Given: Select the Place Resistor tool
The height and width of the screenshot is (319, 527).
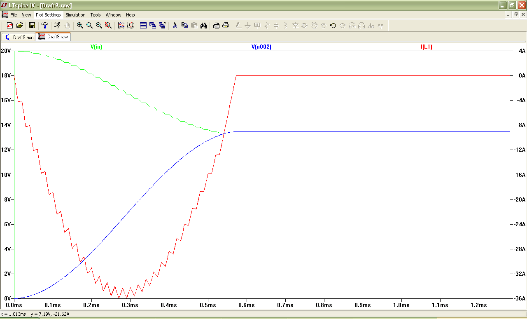Looking at the screenshot, I should 267,26.
